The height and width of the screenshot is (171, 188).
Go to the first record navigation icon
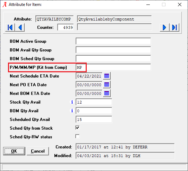click(x=10, y=27)
